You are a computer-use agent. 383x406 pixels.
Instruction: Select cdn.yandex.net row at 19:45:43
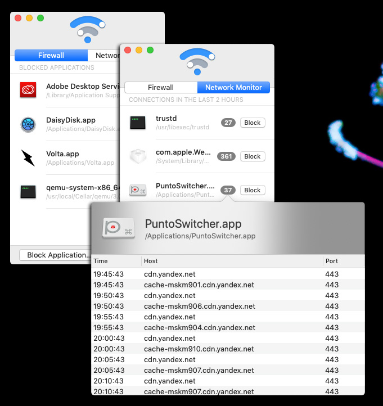click(228, 274)
